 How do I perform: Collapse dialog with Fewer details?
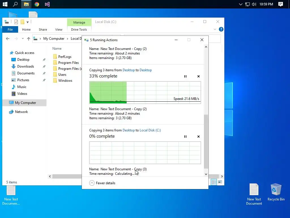click(102, 183)
